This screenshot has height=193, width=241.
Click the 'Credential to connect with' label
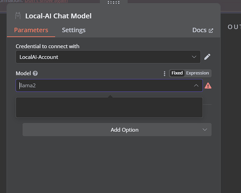pyautogui.click(x=48, y=46)
